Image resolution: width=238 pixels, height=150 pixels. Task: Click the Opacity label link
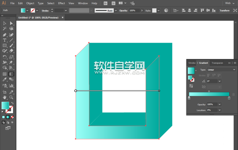pos(123,11)
